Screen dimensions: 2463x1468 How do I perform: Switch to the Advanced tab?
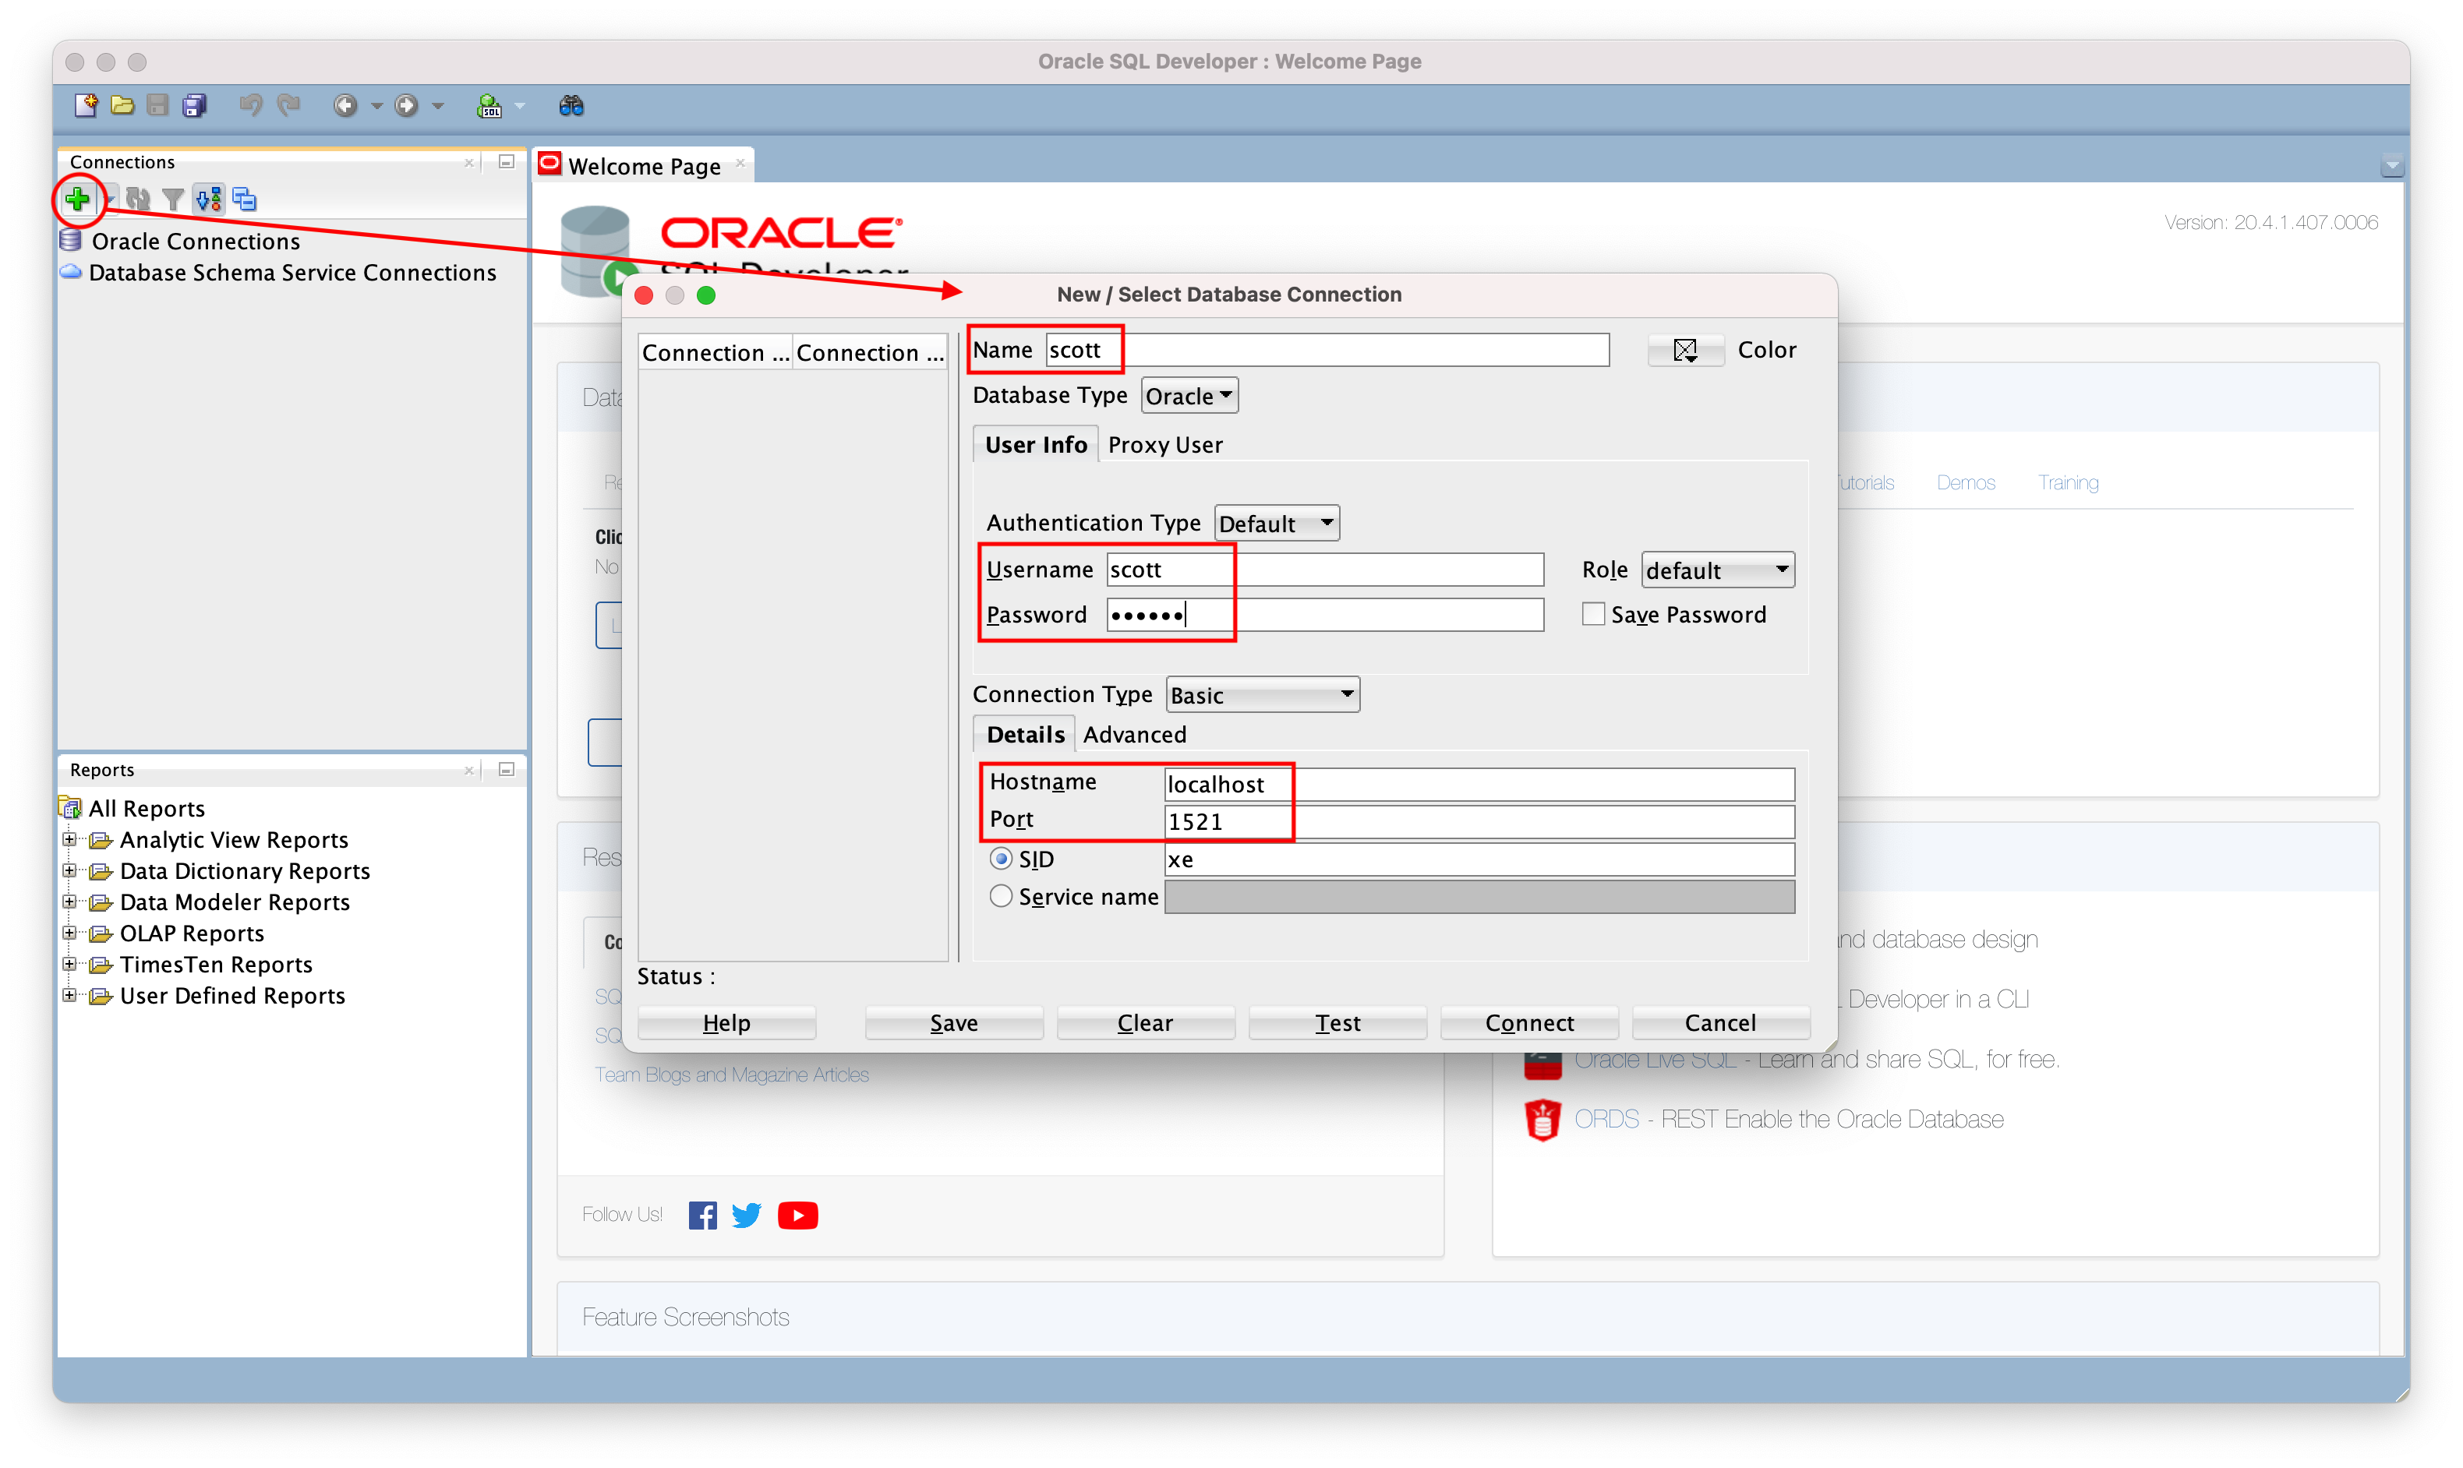[1134, 735]
